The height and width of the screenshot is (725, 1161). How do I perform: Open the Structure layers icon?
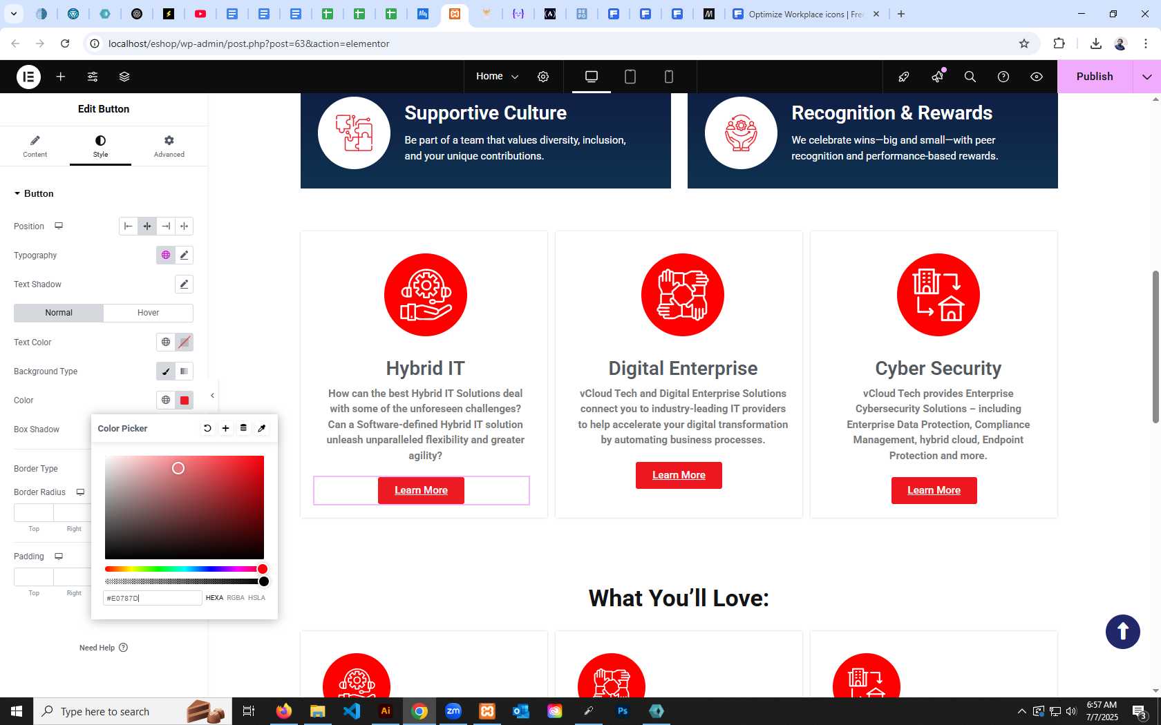(x=124, y=77)
